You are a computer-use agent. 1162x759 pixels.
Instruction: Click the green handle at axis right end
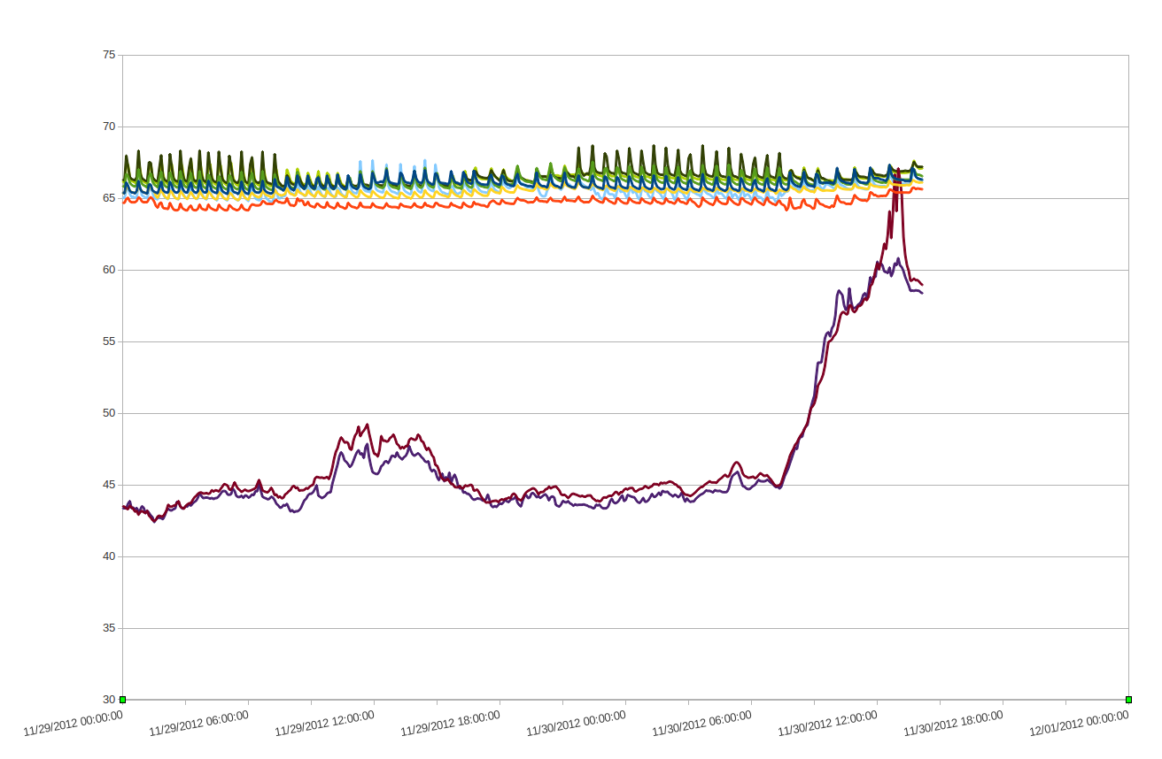[x=1129, y=700]
